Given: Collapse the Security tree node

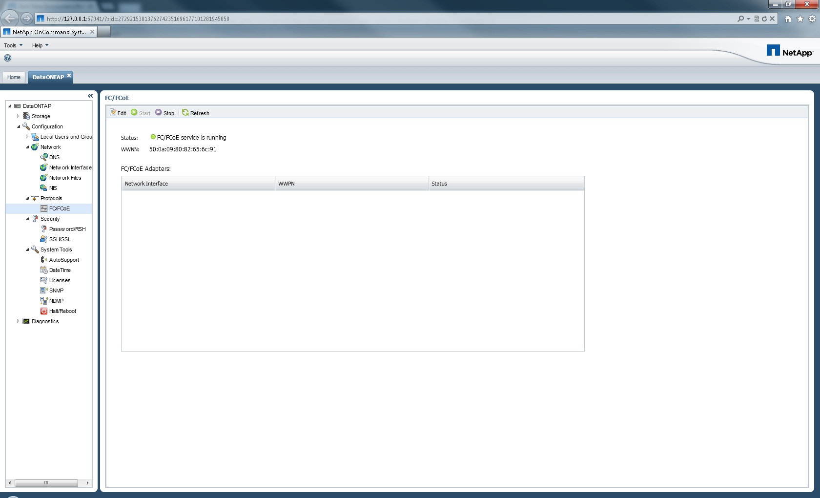Looking at the screenshot, I should click(x=27, y=219).
